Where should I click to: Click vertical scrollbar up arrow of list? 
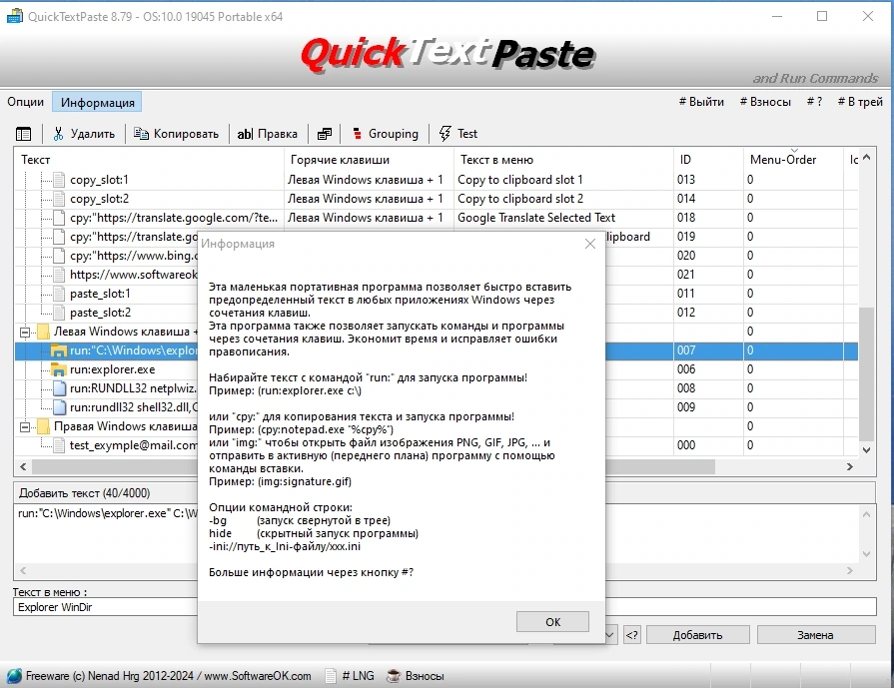tap(867, 158)
